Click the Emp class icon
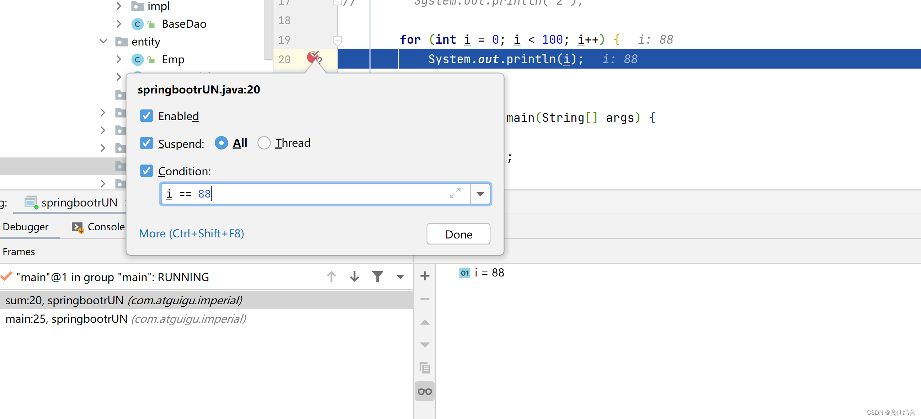 coord(137,60)
